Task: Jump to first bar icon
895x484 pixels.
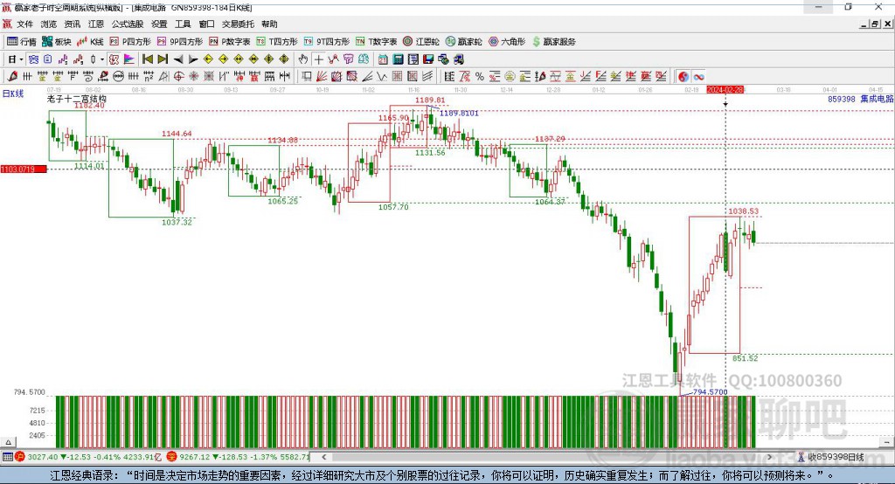Action: pyautogui.click(x=147, y=59)
